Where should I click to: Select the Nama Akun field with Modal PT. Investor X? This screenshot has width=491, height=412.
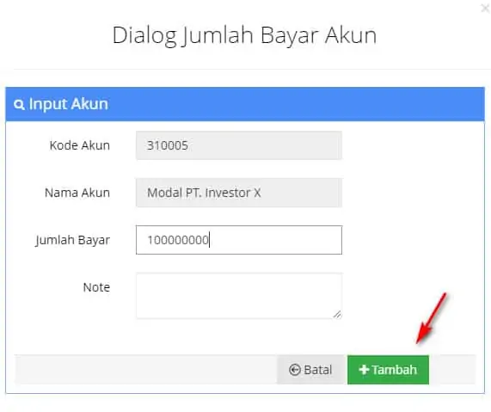tap(239, 193)
